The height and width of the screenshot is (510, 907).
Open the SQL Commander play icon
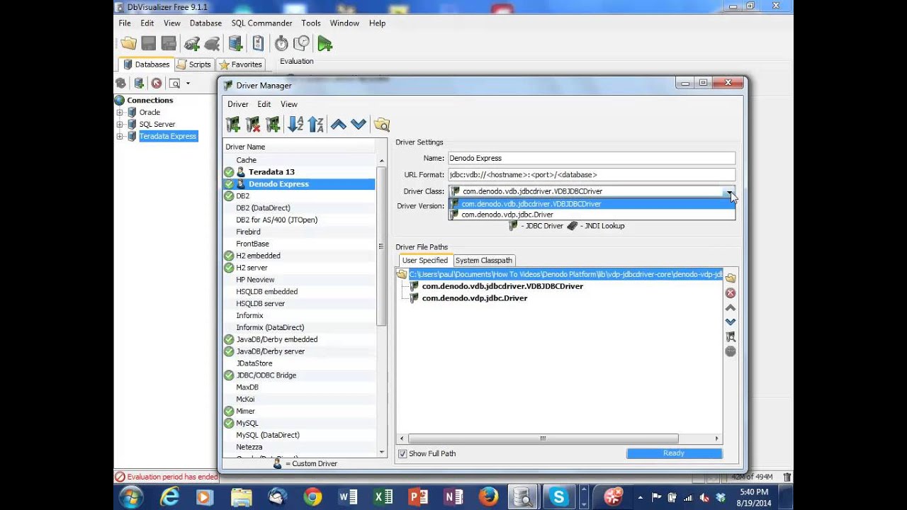(x=325, y=44)
